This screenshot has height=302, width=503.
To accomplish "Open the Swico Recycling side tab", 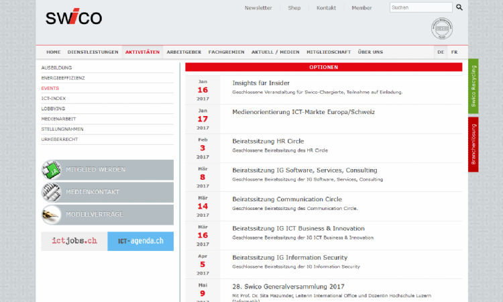I will tap(473, 86).
